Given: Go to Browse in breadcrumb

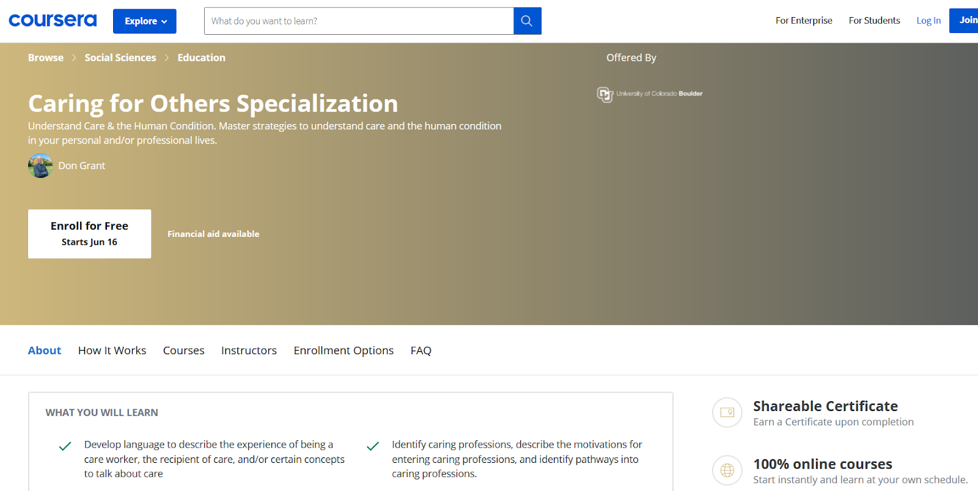Looking at the screenshot, I should pos(46,57).
